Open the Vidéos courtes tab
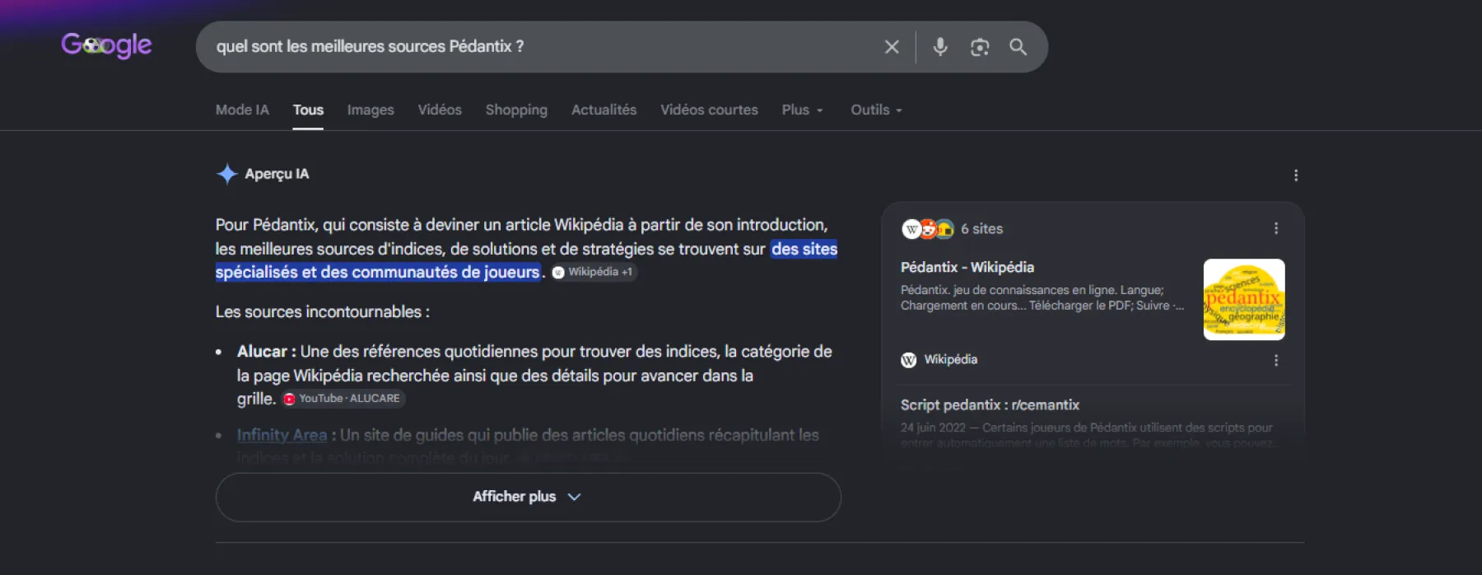 [709, 110]
